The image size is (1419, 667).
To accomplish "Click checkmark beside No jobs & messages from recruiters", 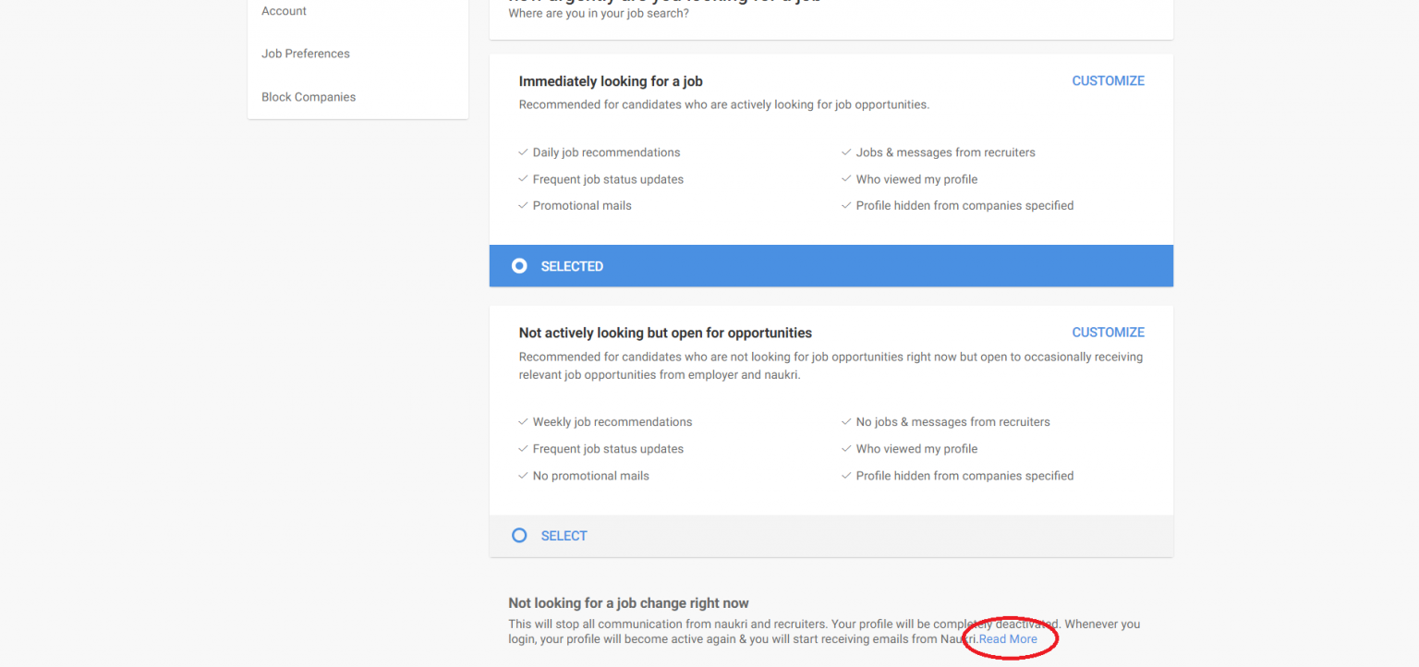I will pos(846,421).
